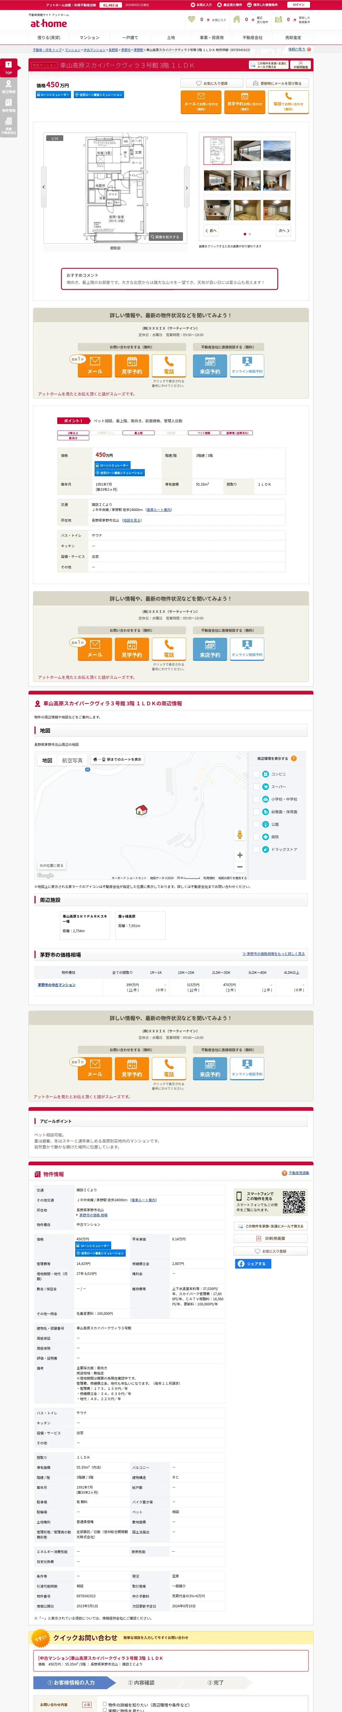342x1712 pixels.
Task: Enable the ドラッグストア map checkbox
Action: click(x=256, y=849)
